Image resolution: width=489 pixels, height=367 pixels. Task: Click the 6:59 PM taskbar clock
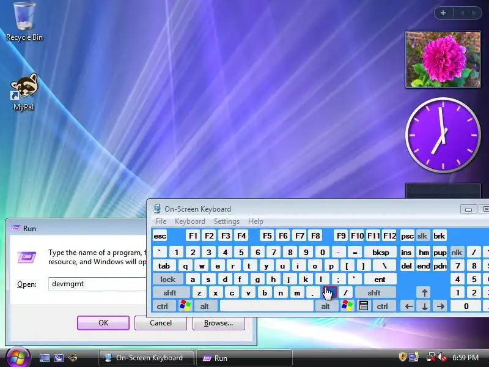(465, 357)
